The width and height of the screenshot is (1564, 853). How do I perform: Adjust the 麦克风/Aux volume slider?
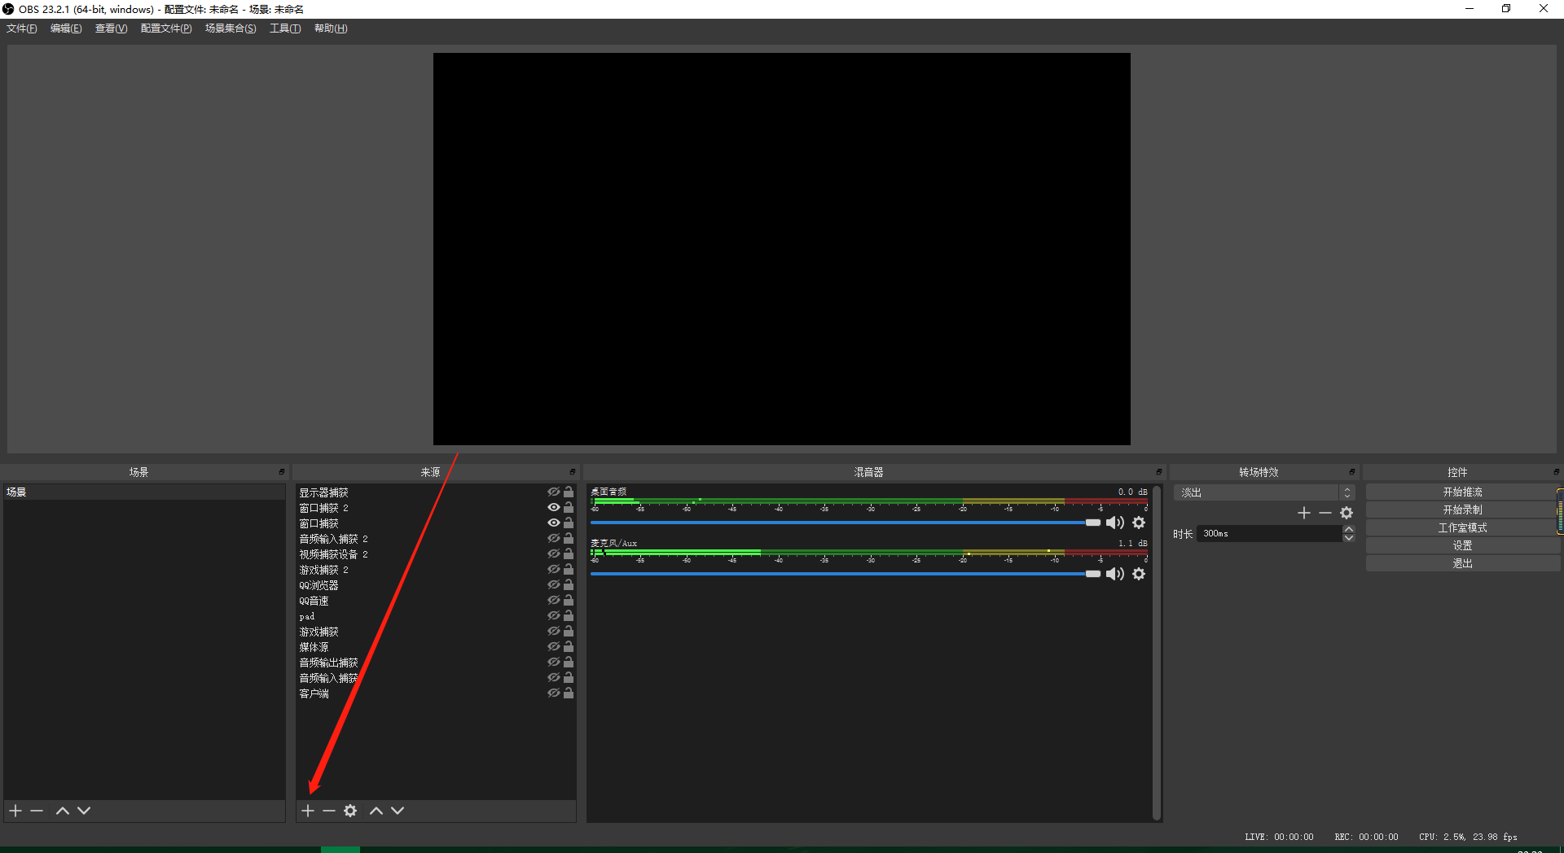click(846, 574)
